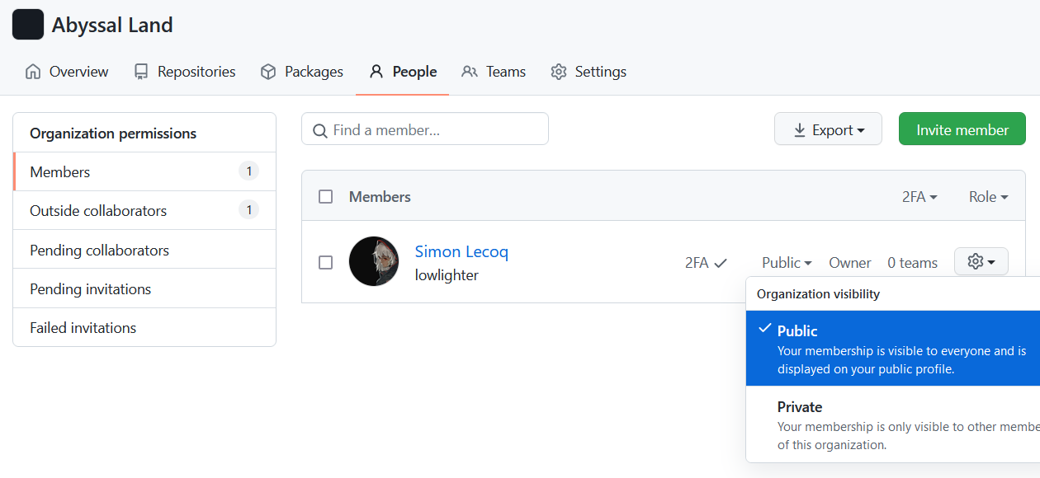Select the Packages box icon
This screenshot has width=1040, height=478.
[x=267, y=72]
